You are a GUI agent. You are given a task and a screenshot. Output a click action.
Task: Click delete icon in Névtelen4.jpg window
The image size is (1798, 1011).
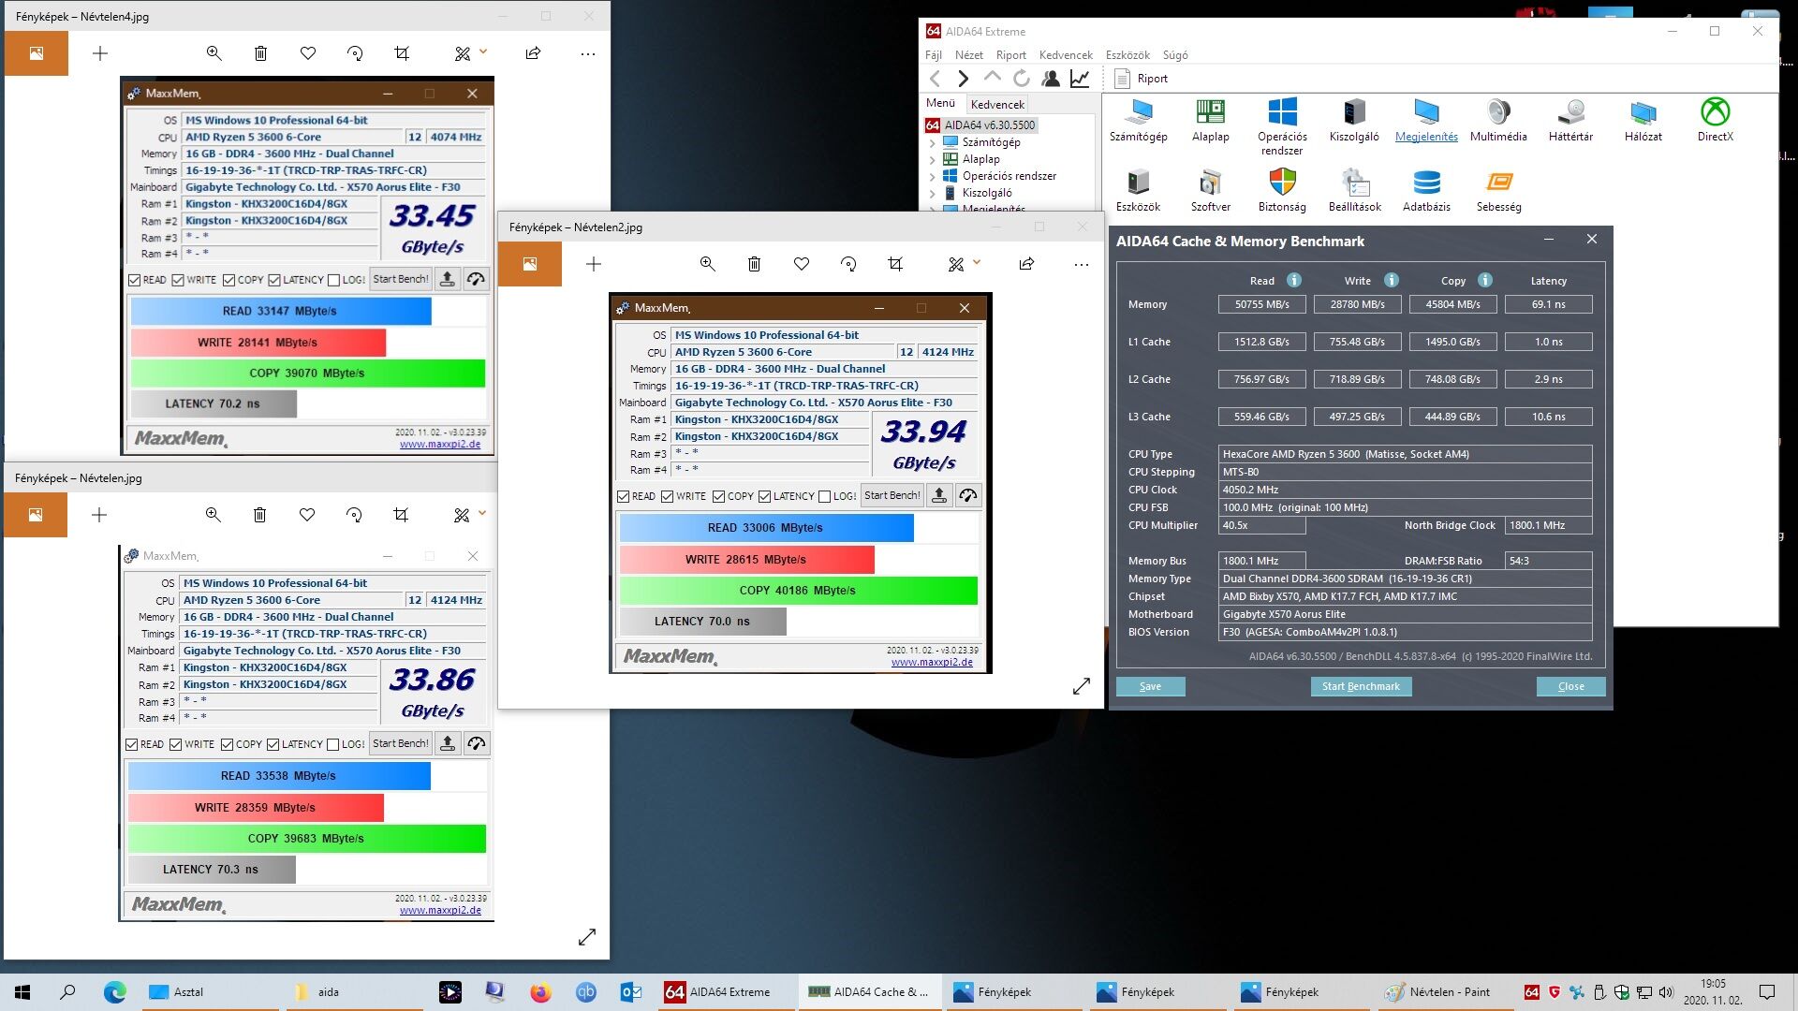point(260,53)
